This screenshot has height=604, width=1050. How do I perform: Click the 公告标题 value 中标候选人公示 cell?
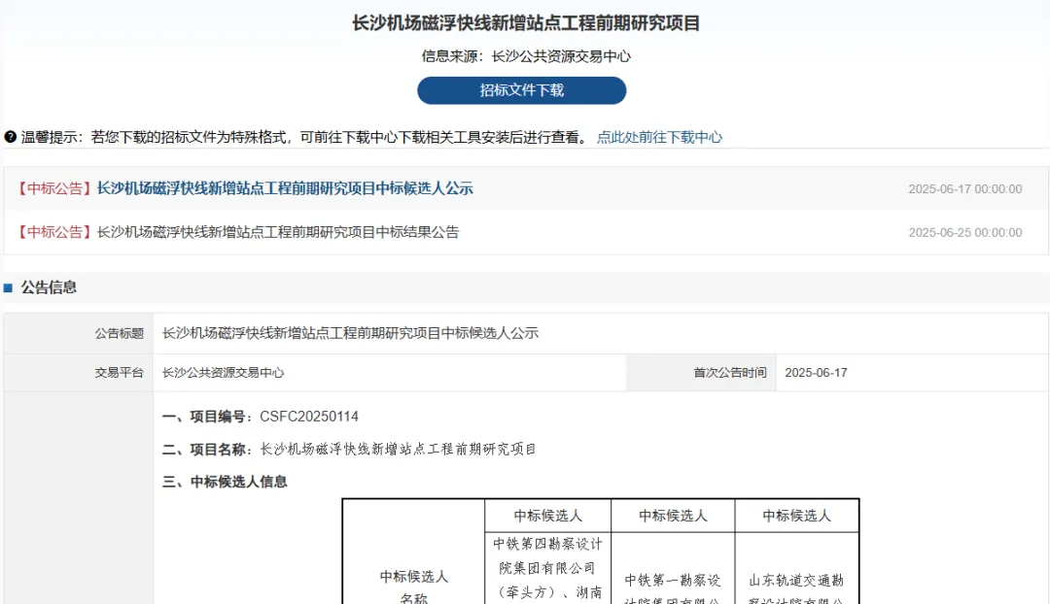(x=601, y=333)
